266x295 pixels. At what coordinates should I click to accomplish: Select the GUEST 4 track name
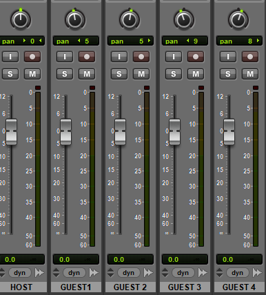[x=239, y=287]
